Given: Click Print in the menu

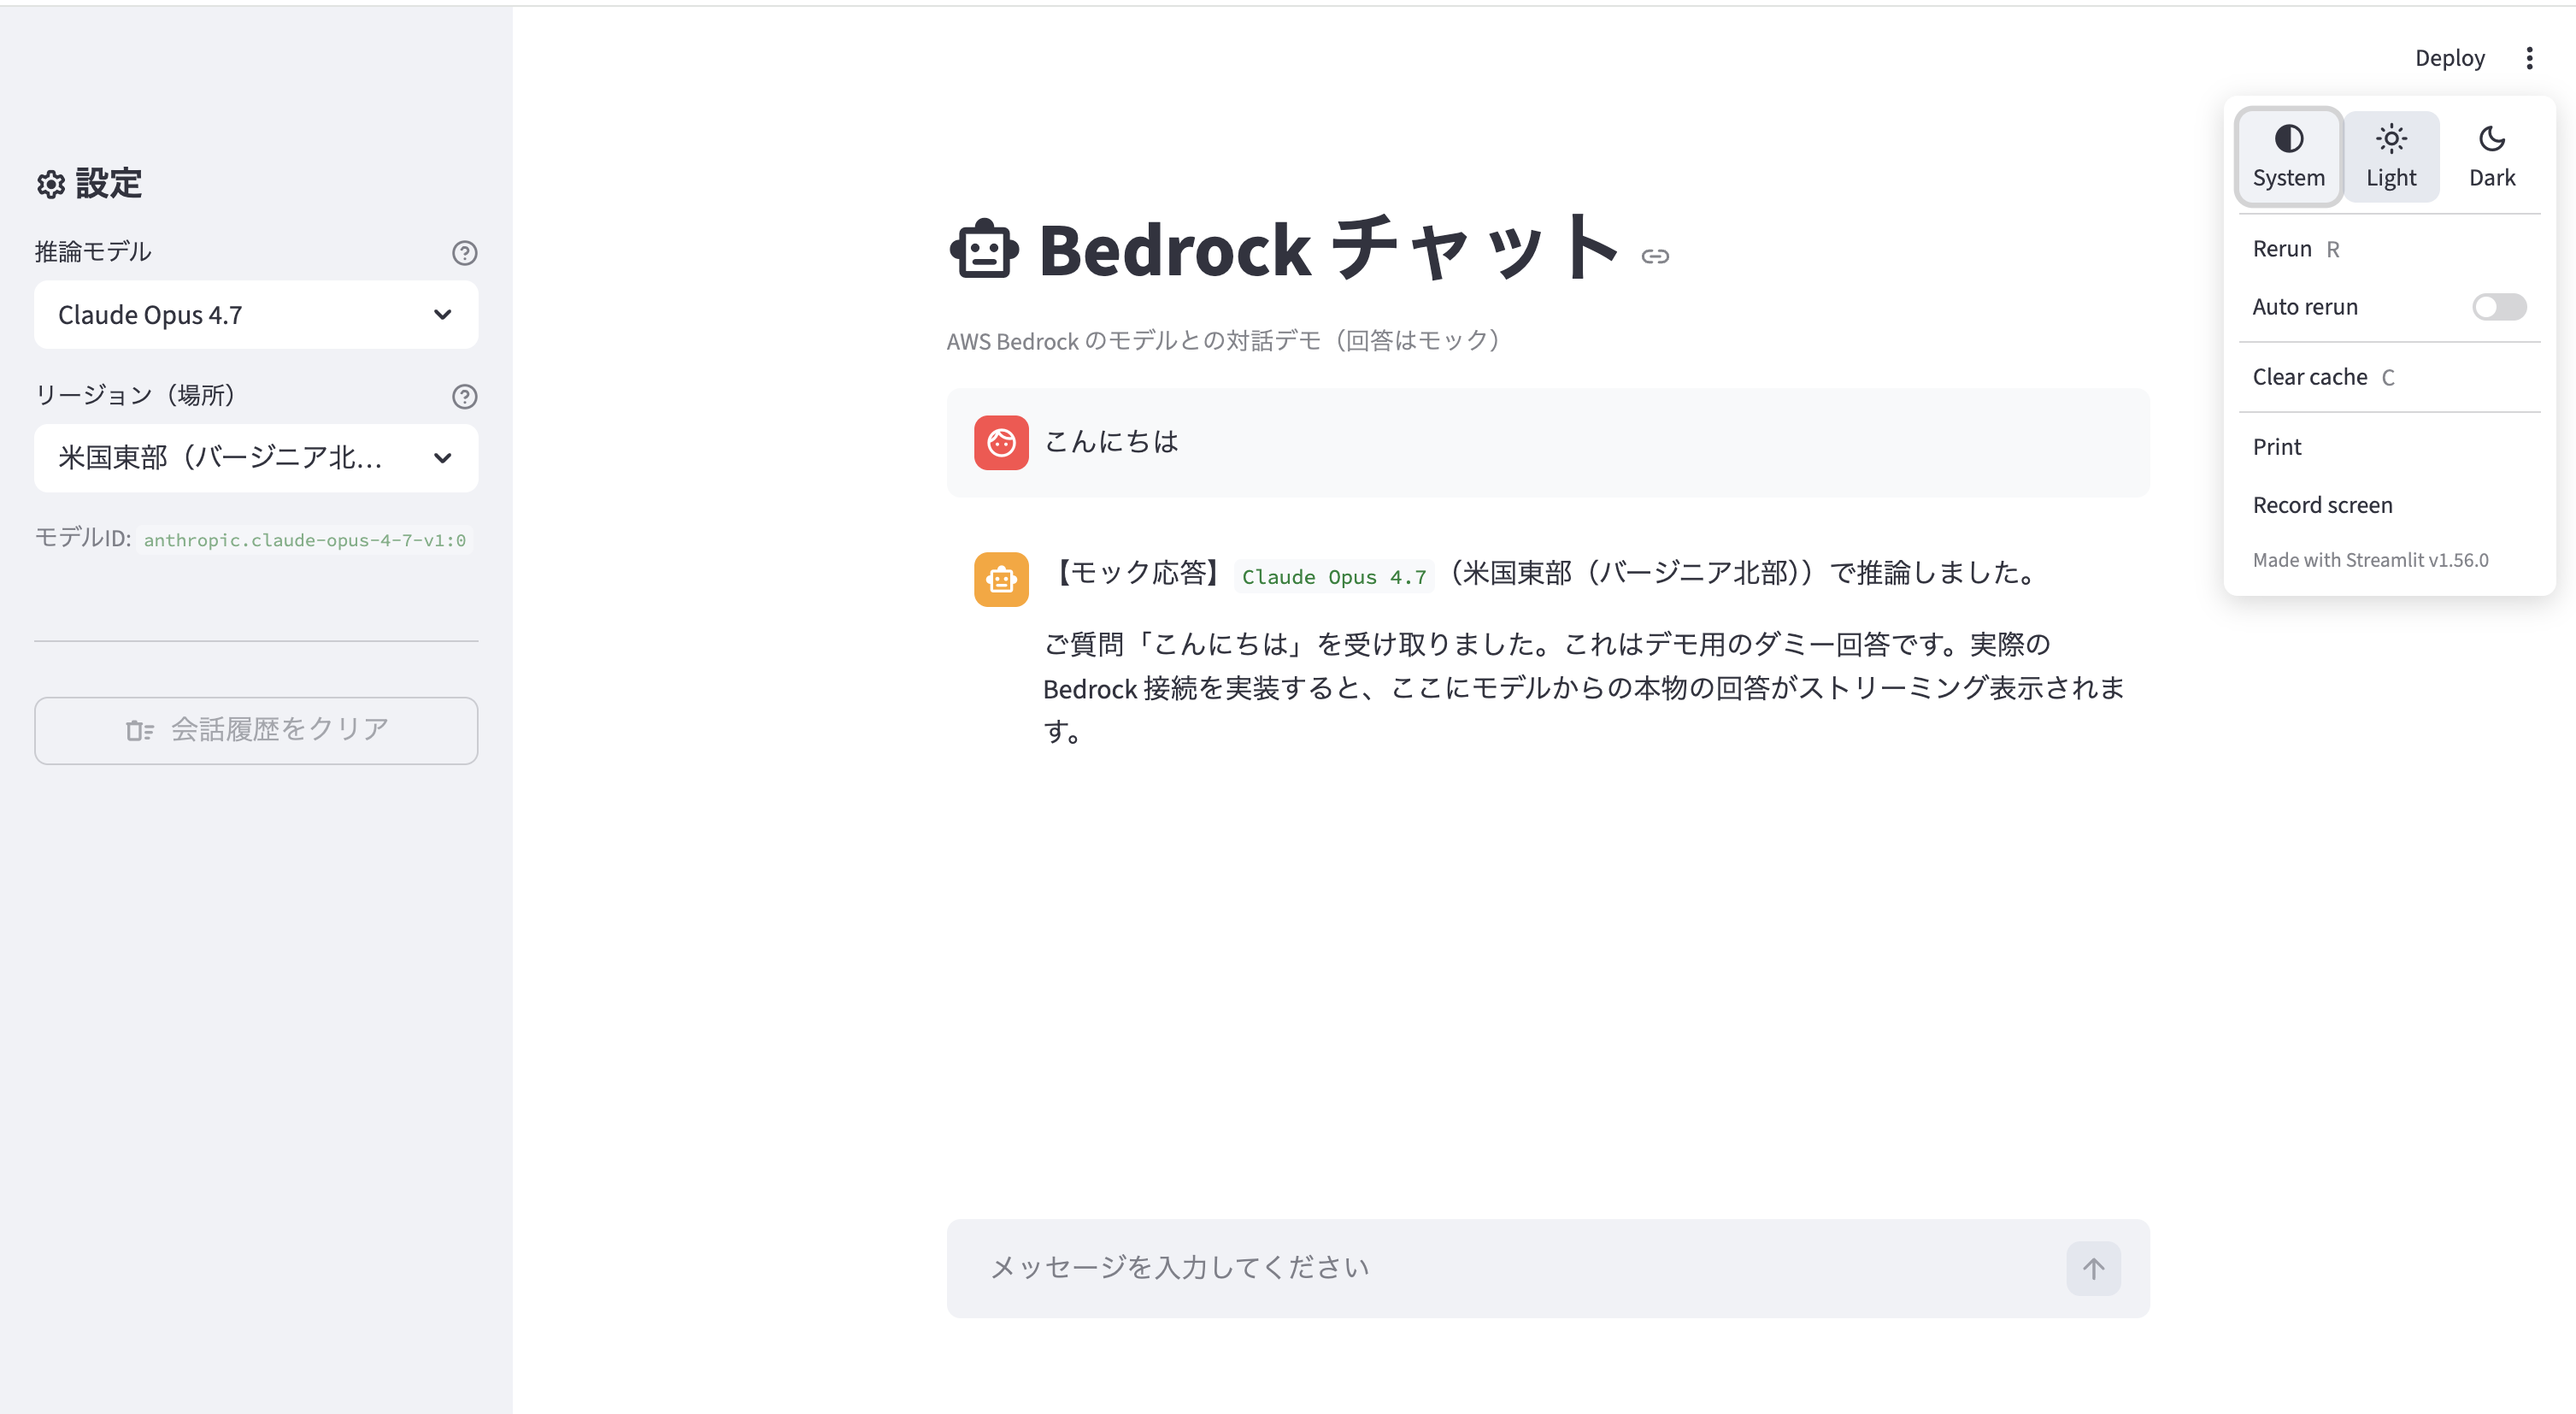Looking at the screenshot, I should click(2389, 447).
